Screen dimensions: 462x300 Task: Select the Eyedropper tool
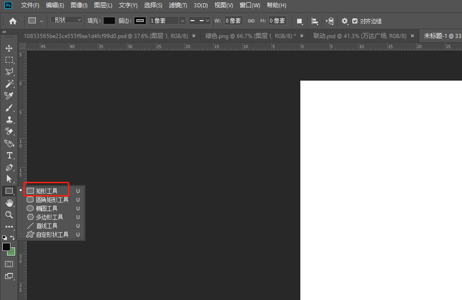pos(9,95)
